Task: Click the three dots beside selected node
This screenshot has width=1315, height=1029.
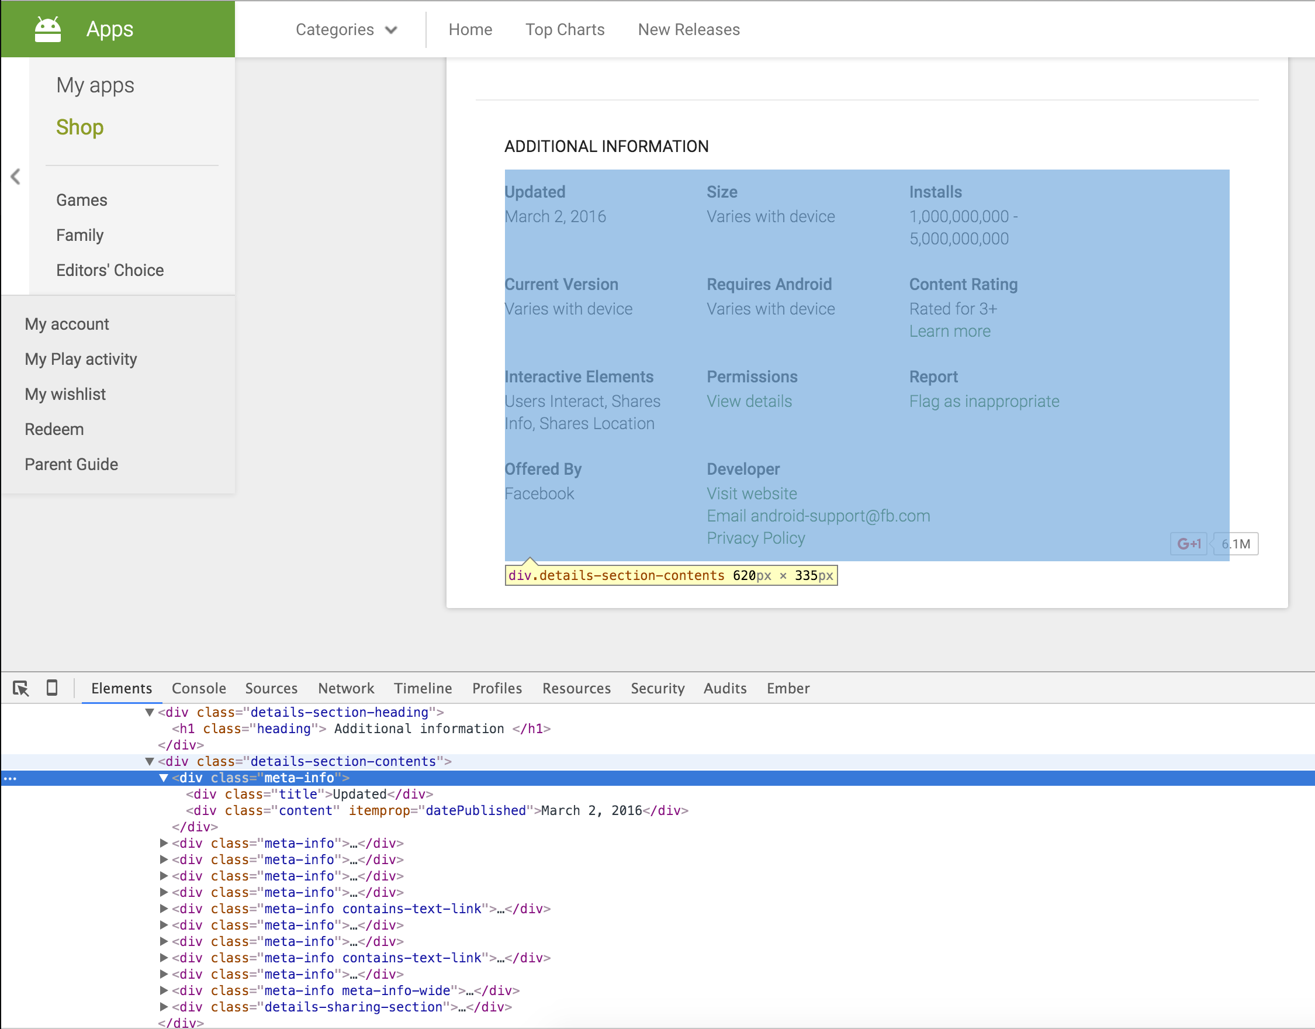Action: [x=11, y=778]
